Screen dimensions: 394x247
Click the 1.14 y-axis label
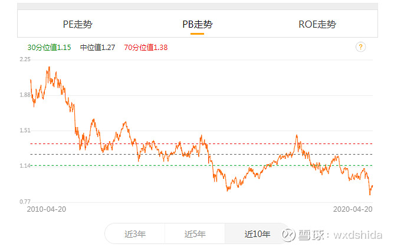click(x=25, y=166)
